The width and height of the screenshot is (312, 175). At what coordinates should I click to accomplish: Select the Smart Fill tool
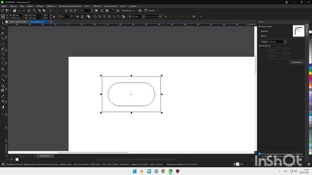point(2,107)
